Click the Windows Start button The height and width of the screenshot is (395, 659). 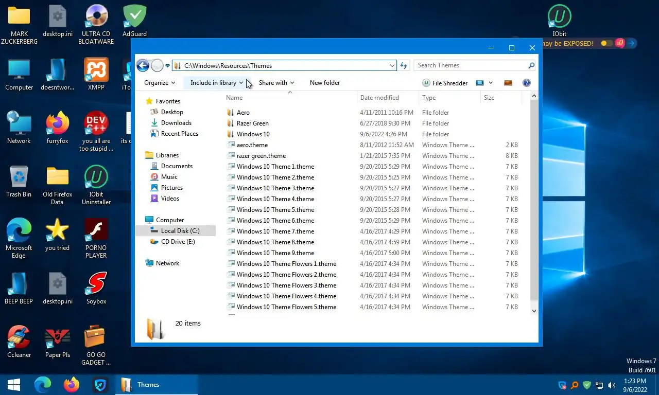point(14,385)
